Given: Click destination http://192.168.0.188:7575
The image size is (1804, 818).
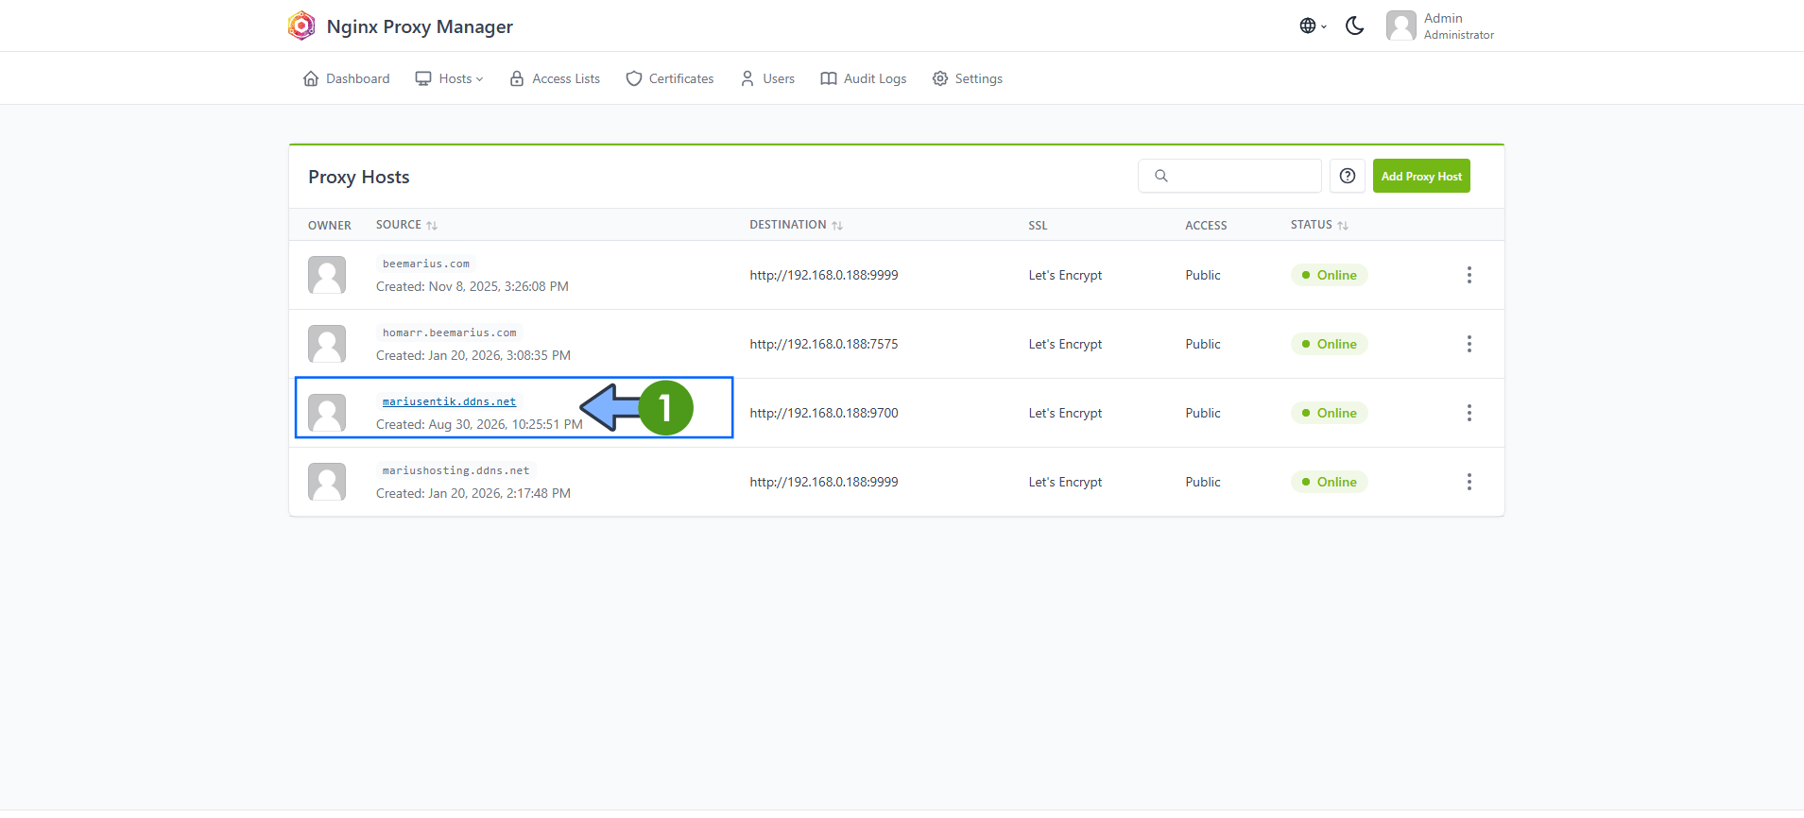Looking at the screenshot, I should 824,344.
